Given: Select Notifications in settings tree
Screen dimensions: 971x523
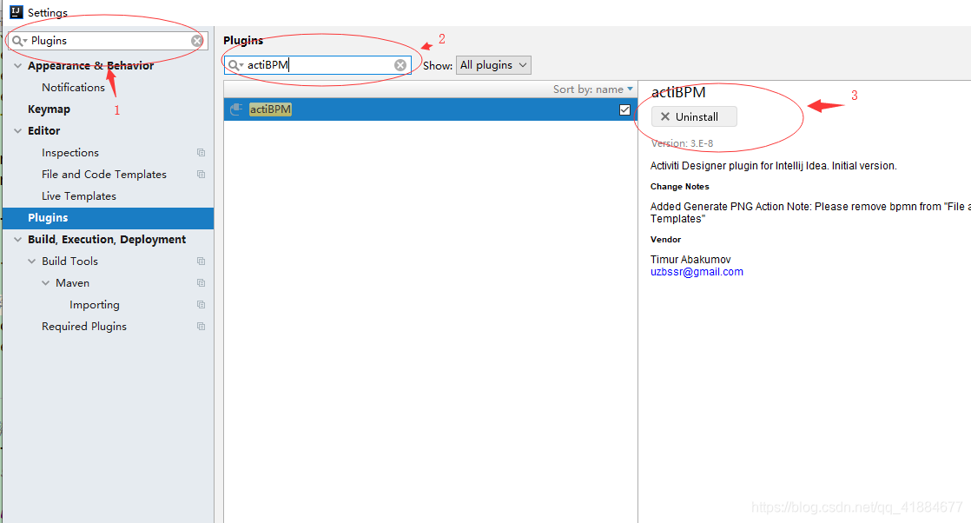Looking at the screenshot, I should point(73,88).
